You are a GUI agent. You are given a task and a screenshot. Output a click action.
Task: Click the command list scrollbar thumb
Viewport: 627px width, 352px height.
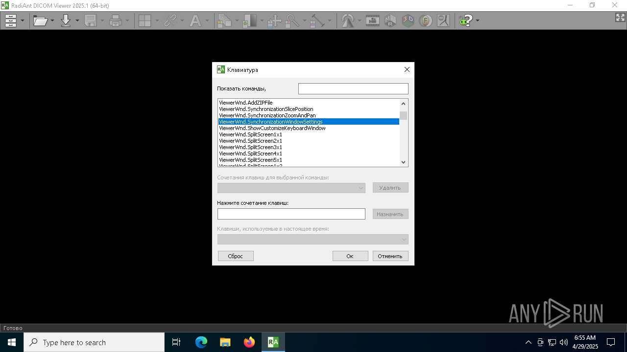(404, 115)
